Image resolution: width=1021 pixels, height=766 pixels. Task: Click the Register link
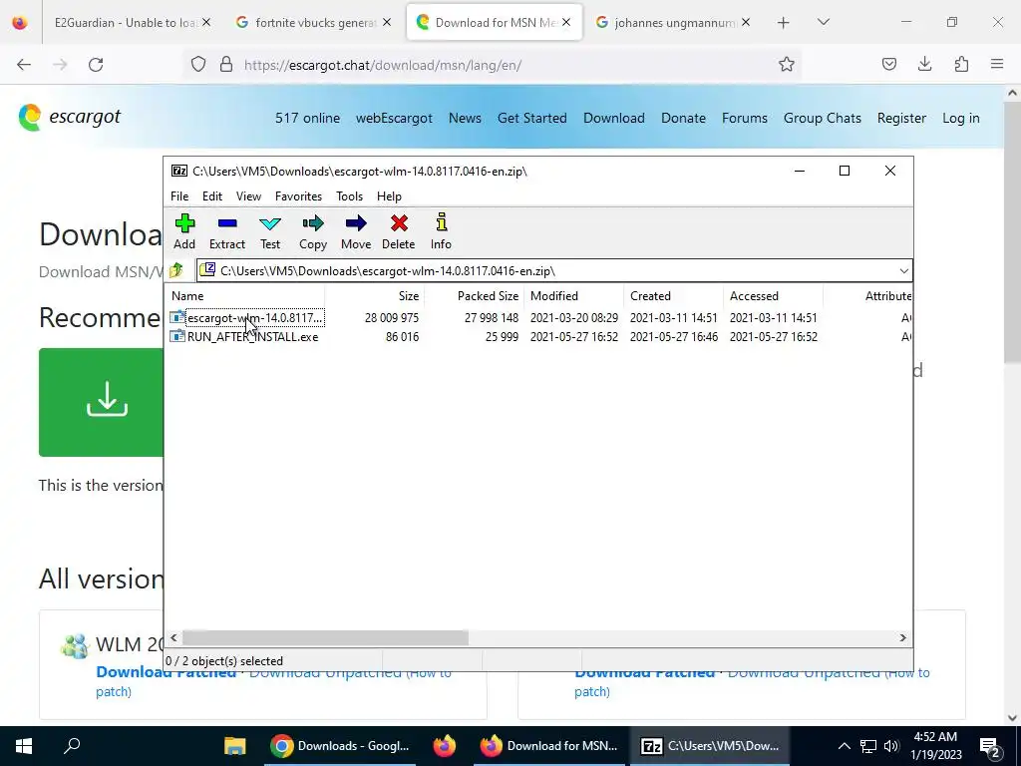[901, 118]
